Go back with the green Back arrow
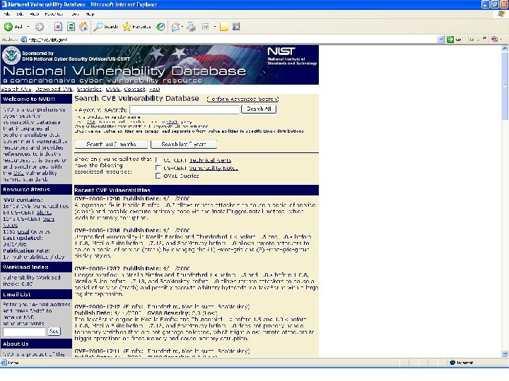 (8, 27)
